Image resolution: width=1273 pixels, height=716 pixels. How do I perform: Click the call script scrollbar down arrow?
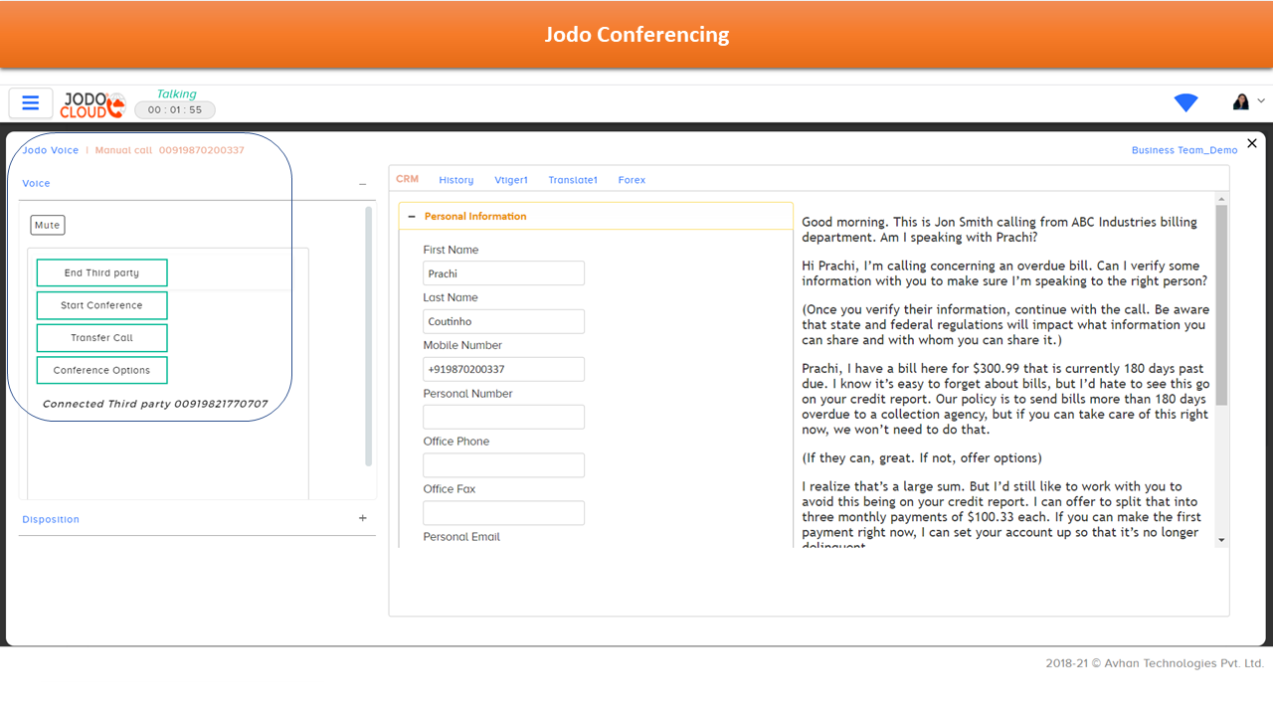(1221, 540)
